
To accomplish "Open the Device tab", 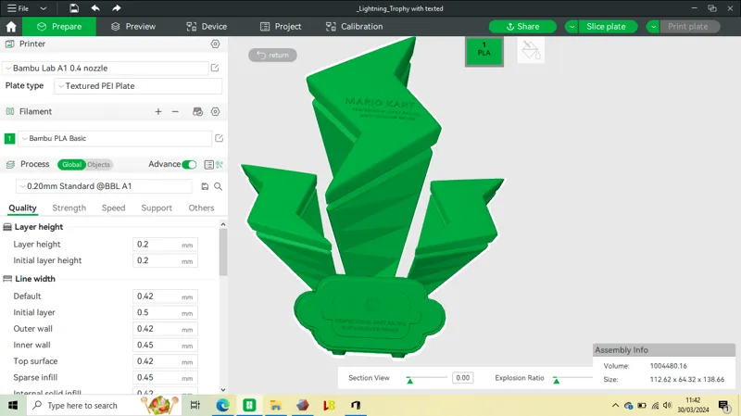I will 207,27.
